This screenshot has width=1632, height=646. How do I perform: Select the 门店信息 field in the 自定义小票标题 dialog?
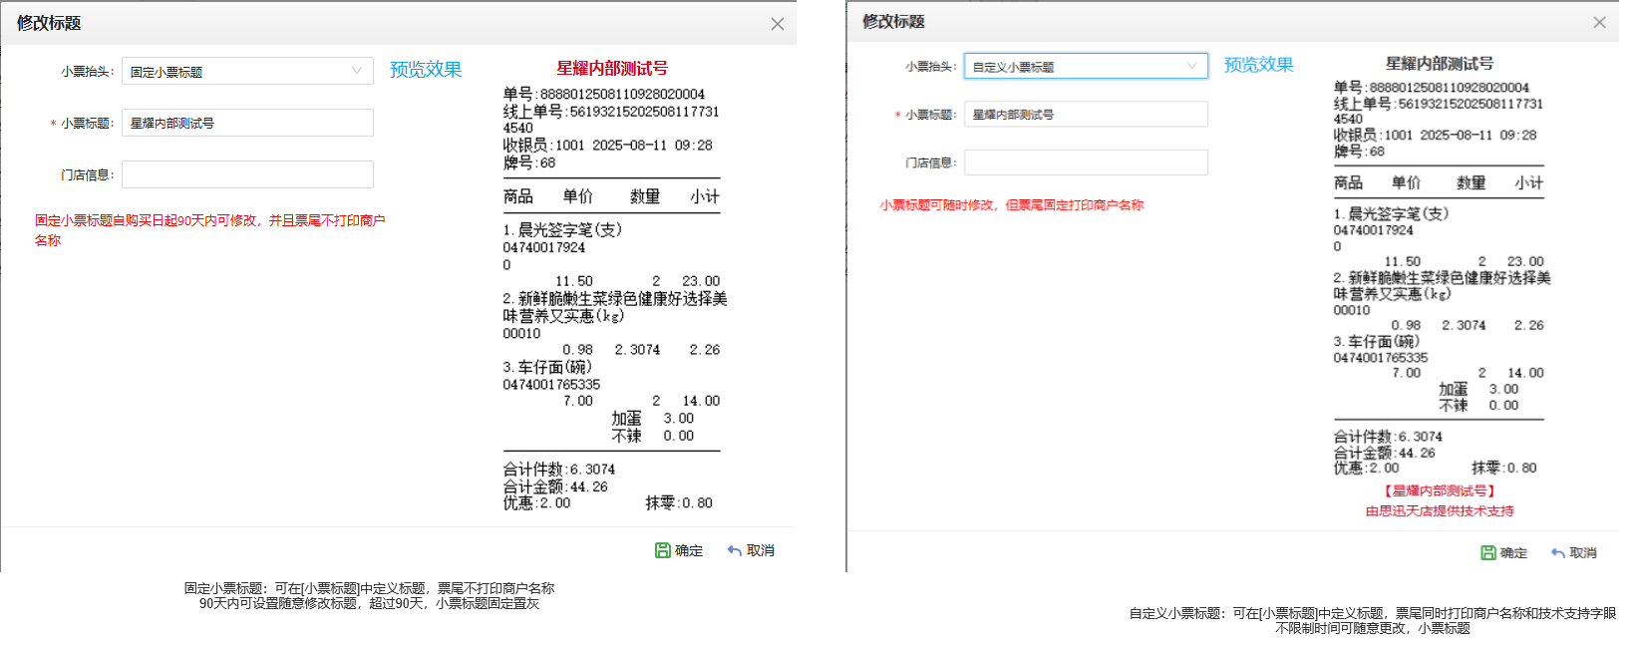[1085, 162]
